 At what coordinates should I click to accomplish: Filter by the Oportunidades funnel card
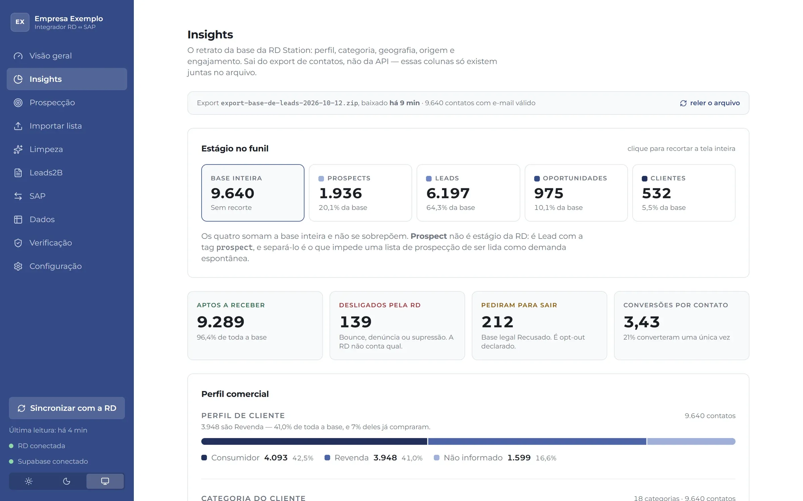point(576,193)
